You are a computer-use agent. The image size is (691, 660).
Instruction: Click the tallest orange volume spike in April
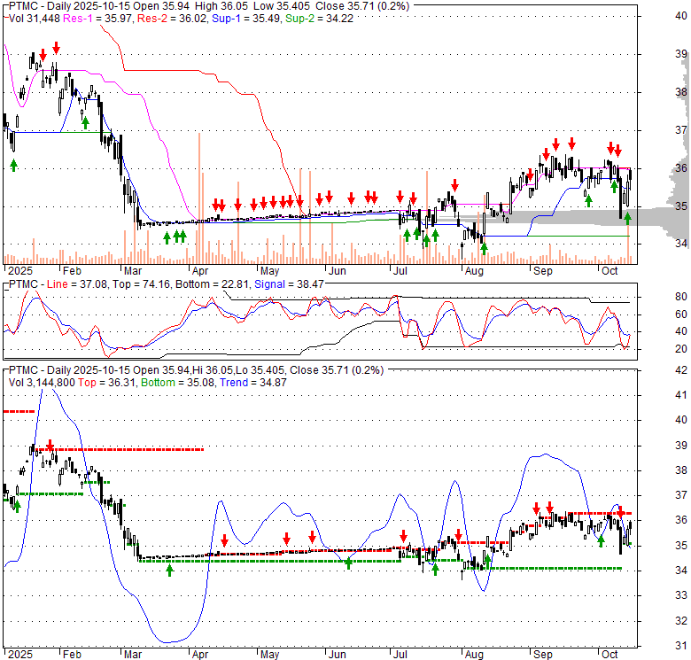(199, 198)
